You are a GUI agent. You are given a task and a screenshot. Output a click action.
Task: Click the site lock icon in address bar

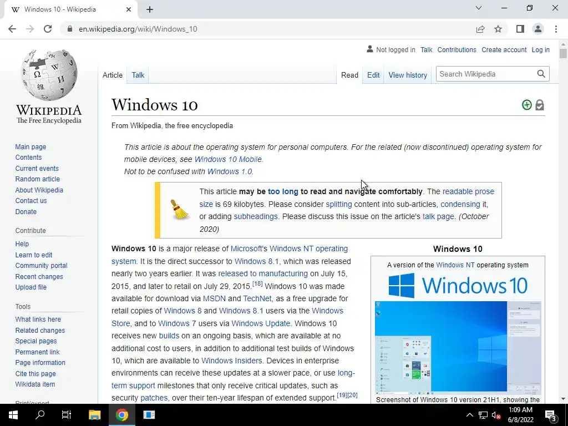click(x=70, y=29)
